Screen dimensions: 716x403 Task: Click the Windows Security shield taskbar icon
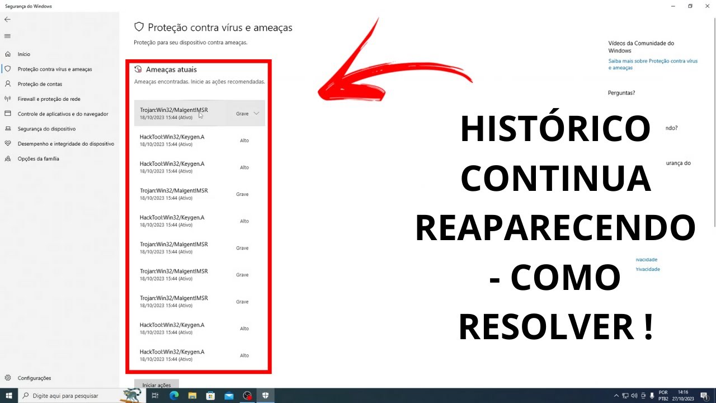pyautogui.click(x=266, y=396)
